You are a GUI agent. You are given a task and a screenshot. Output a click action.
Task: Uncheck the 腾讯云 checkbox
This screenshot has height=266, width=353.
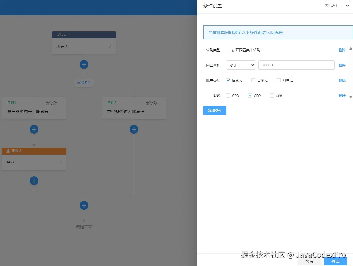(228, 80)
